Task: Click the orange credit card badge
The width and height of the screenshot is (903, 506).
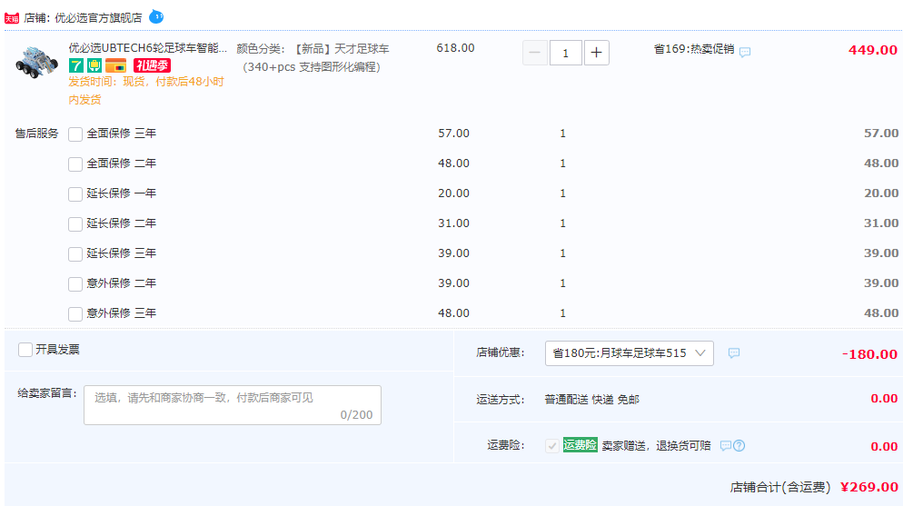Action: (x=115, y=65)
